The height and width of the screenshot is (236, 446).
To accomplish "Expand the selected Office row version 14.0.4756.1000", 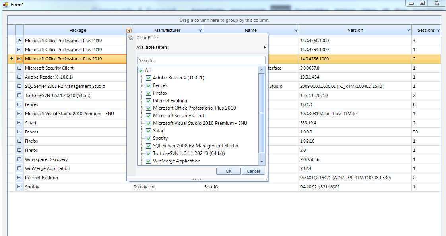I will (19, 58).
